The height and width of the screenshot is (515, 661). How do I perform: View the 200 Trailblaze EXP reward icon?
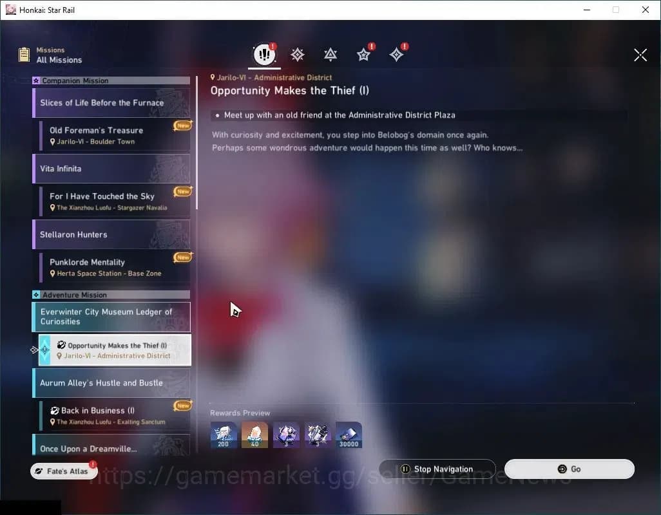[x=224, y=435]
